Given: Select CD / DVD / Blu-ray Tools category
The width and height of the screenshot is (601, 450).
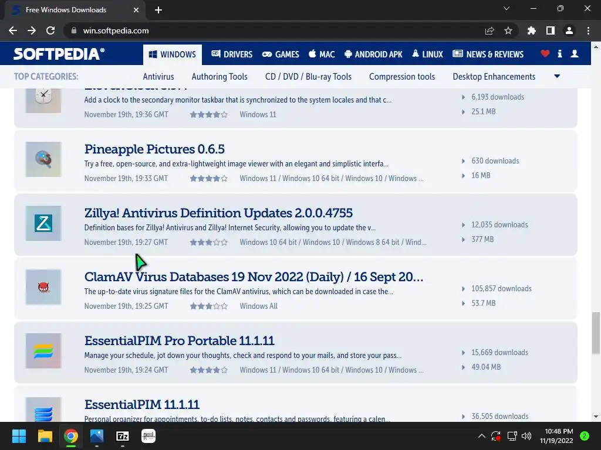Looking at the screenshot, I should click(x=308, y=77).
